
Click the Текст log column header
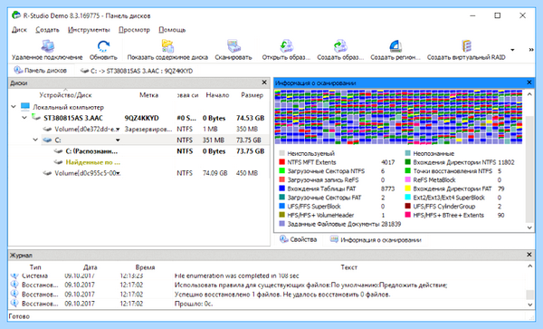(x=348, y=267)
